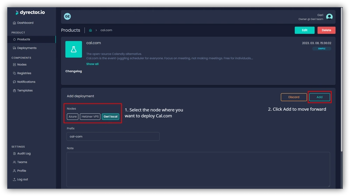Click the Nodes server icon
The width and height of the screenshot is (350, 196).
pos(14,64)
